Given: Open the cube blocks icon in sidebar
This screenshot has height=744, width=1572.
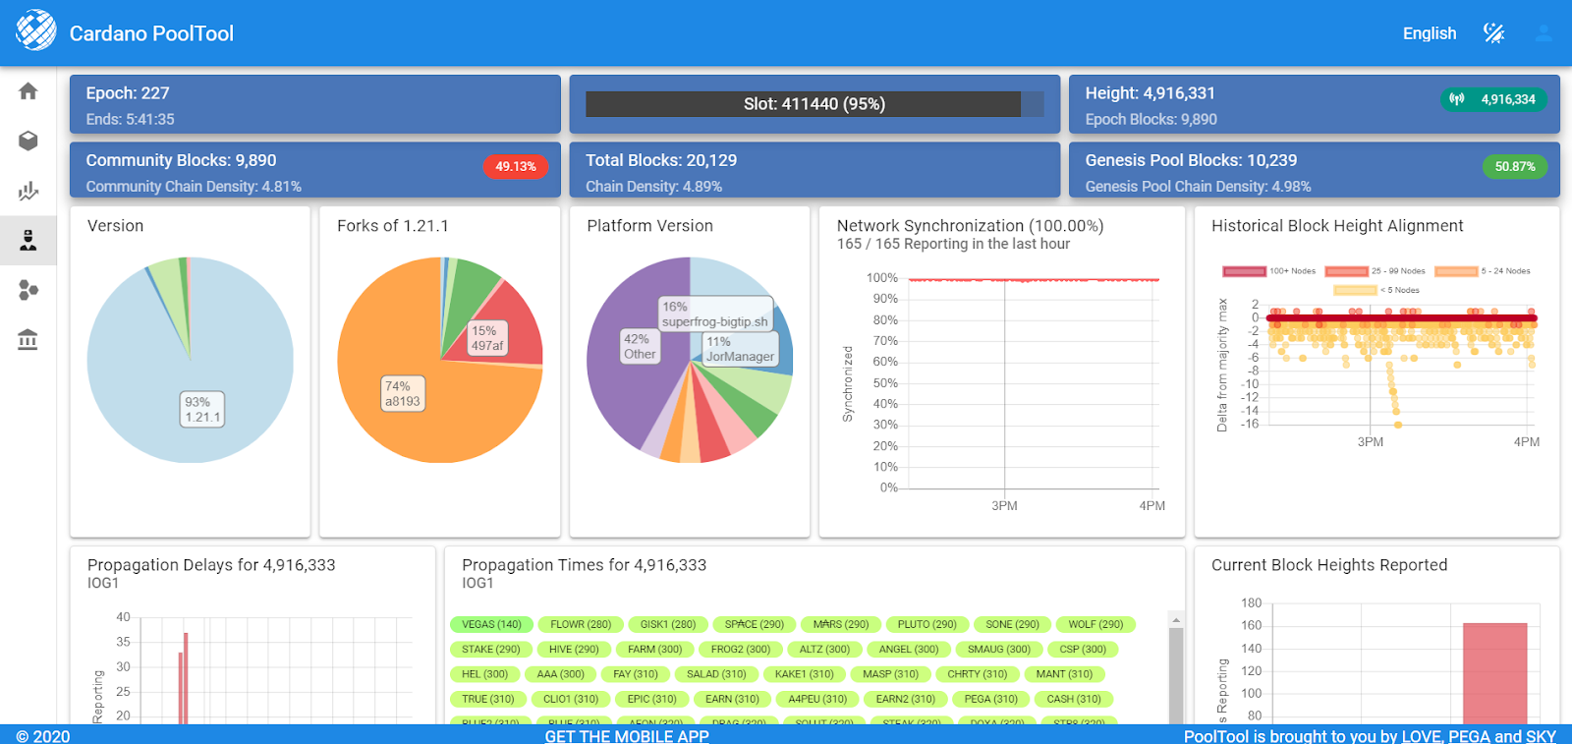Looking at the screenshot, I should 28,142.
